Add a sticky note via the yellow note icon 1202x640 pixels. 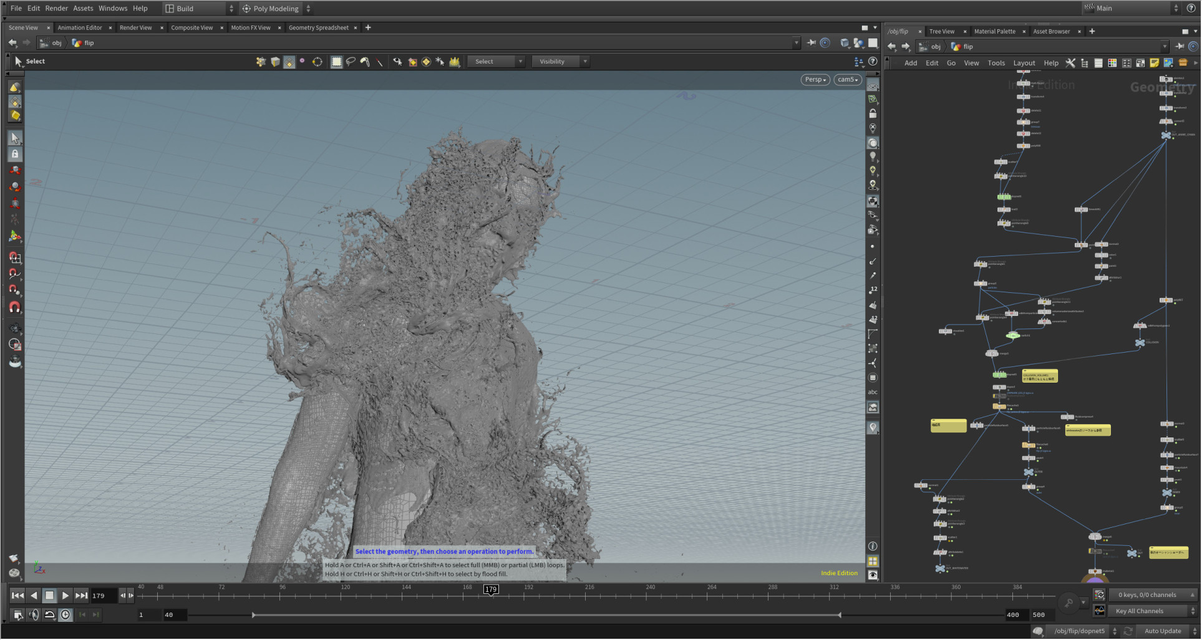[1154, 63]
